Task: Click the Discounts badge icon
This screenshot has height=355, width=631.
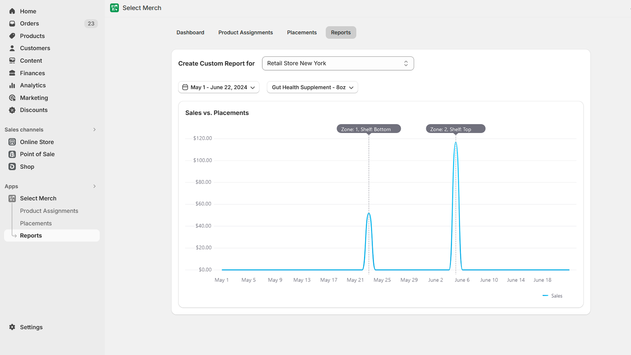Action: click(12, 110)
